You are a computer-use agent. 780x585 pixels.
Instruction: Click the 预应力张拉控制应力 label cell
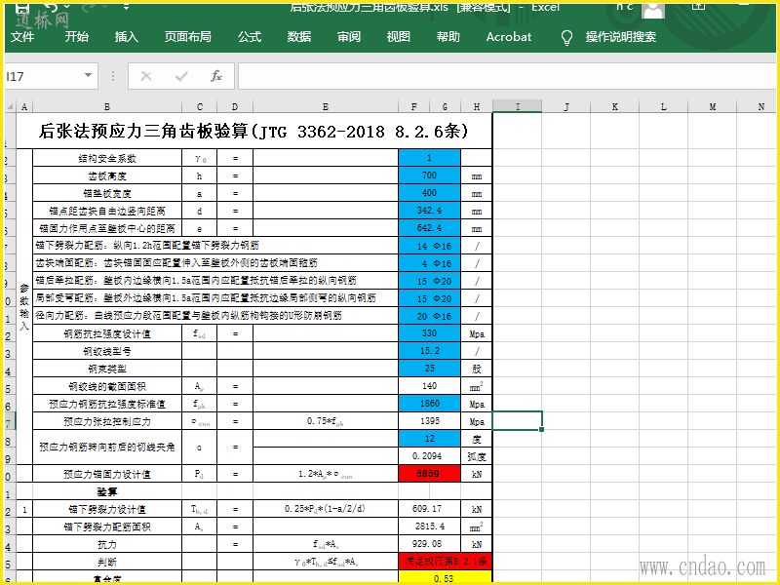107,421
